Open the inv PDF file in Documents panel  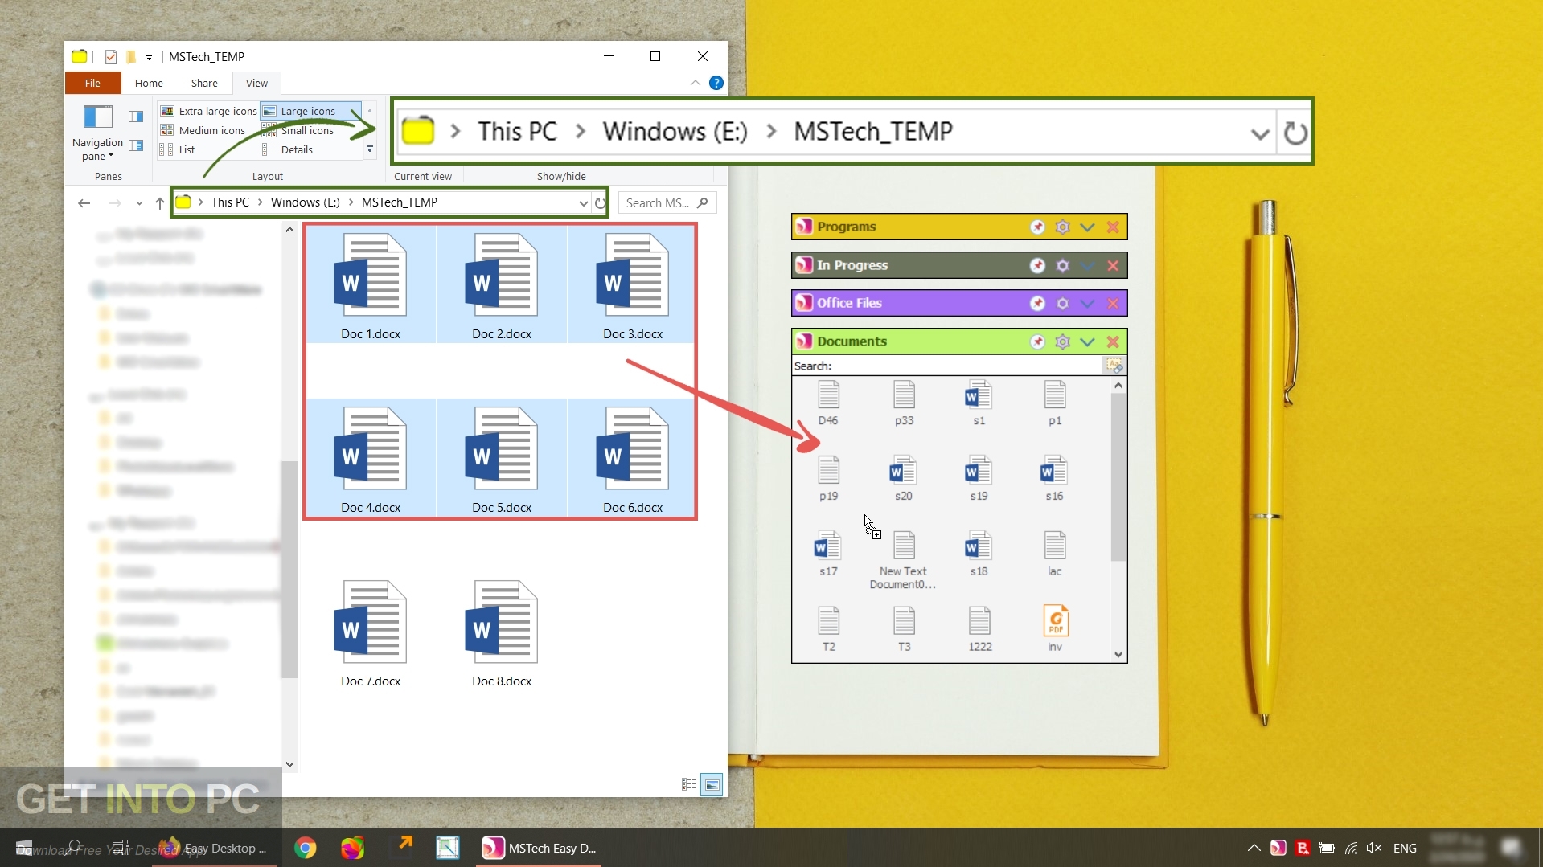point(1055,623)
